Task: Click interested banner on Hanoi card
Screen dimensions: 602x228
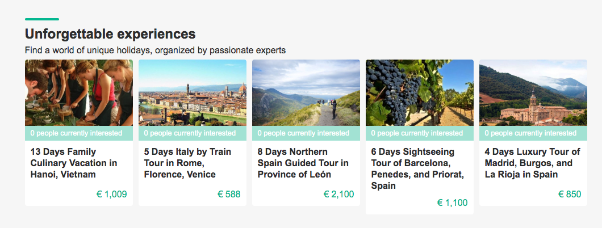Action: pos(79,133)
